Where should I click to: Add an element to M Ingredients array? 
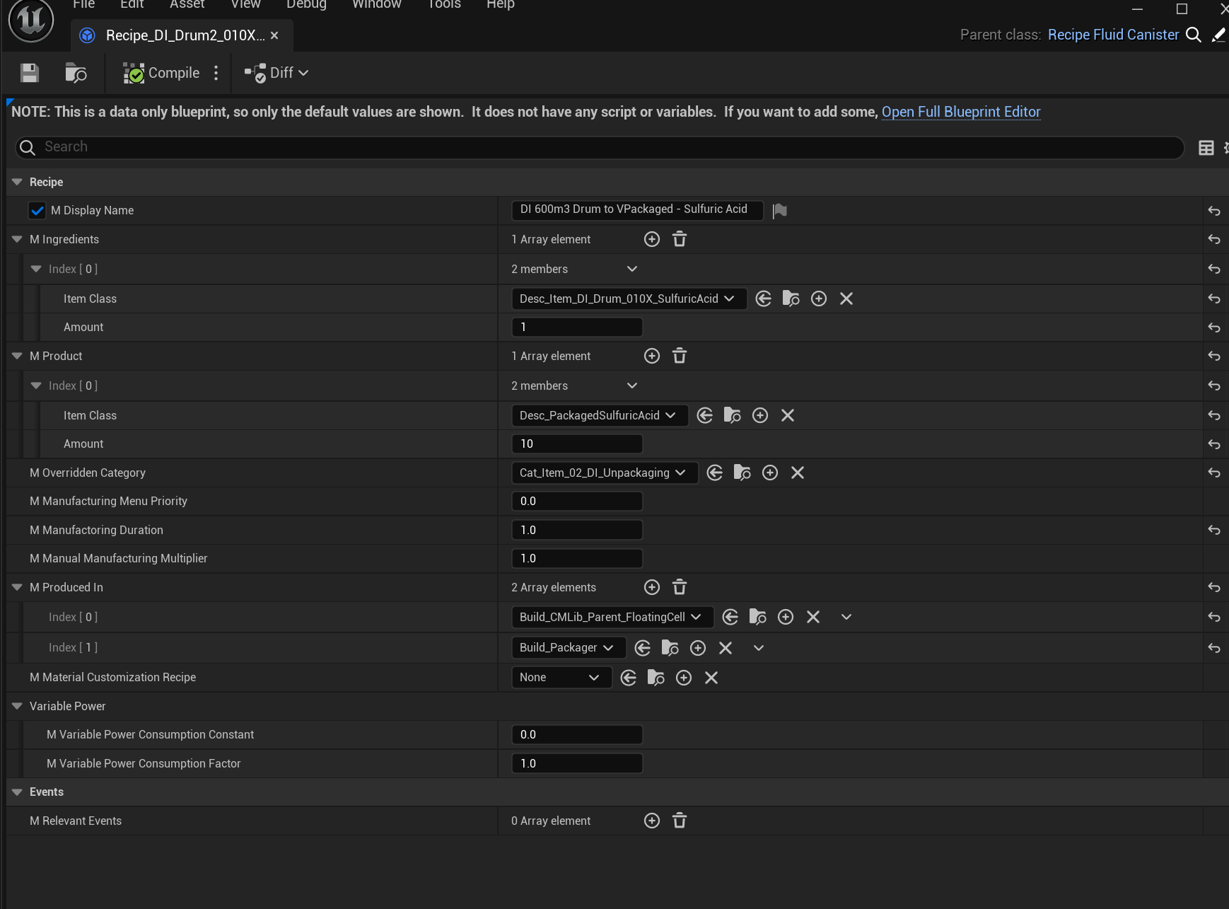click(x=652, y=240)
